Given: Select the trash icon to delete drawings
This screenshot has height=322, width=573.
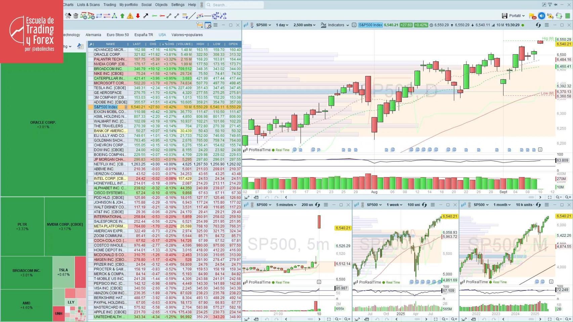Looking at the screenshot, I should 76,15.
